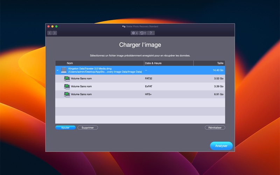Click the ExFAT volume's icon
Image resolution: width=280 pixels, height=175 pixels.
point(67,86)
